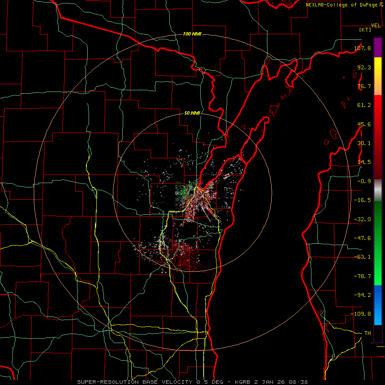Select the 107.8 velocity scale value
This screenshot has height=385, width=385.
coord(362,48)
